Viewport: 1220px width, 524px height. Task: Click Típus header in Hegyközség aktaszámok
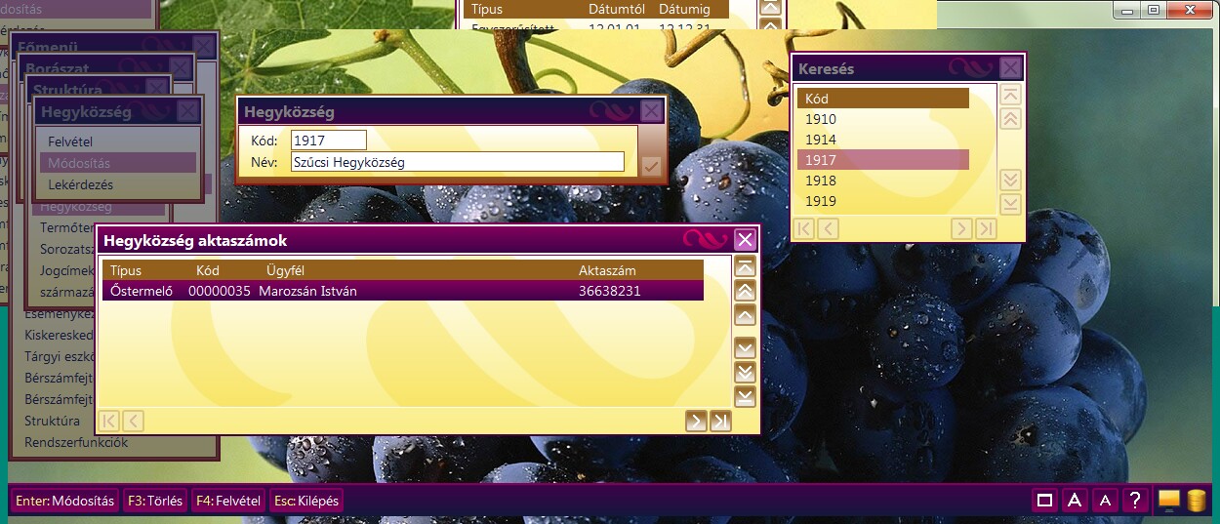tap(126, 270)
